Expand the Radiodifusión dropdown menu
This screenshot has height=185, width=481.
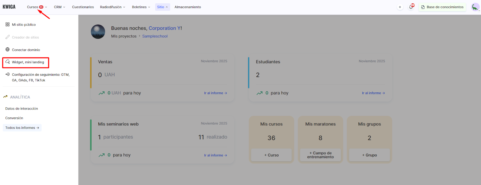pyautogui.click(x=112, y=7)
